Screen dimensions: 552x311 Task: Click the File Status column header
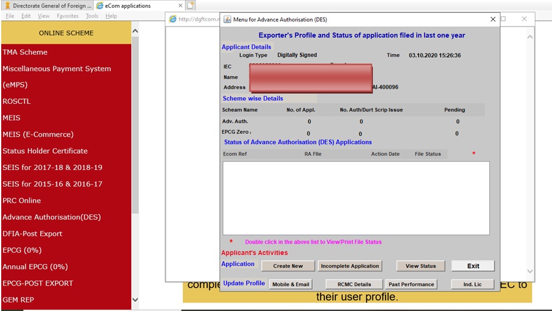coord(428,154)
